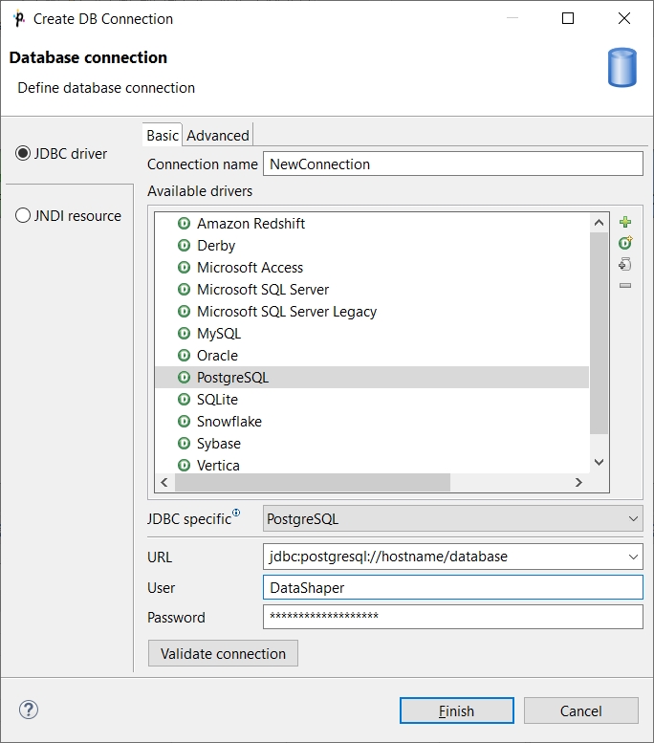Switch to the Basic tab
This screenshot has height=743, width=654.
[x=162, y=136]
